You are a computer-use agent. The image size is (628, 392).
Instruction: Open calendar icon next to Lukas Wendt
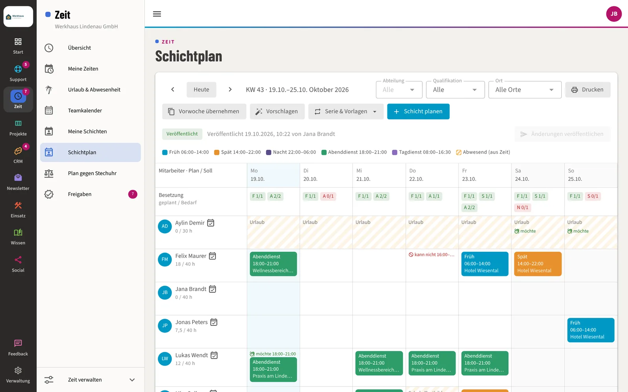(214, 355)
